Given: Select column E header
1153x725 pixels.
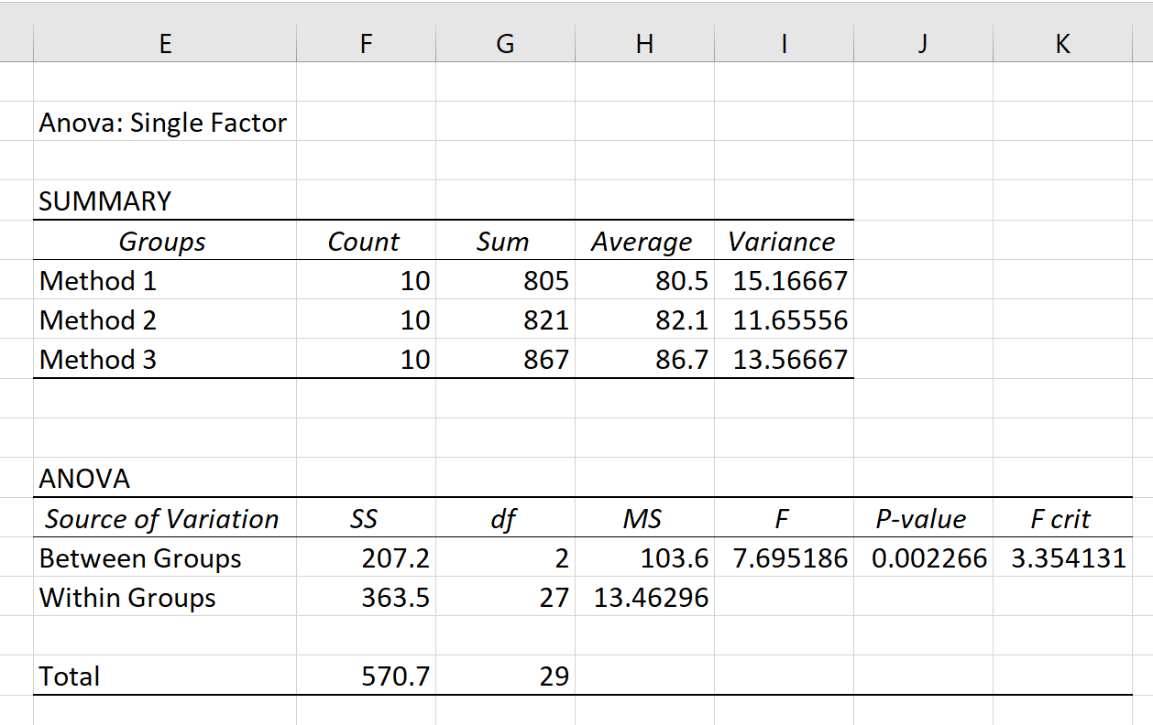Looking at the screenshot, I should click(165, 43).
